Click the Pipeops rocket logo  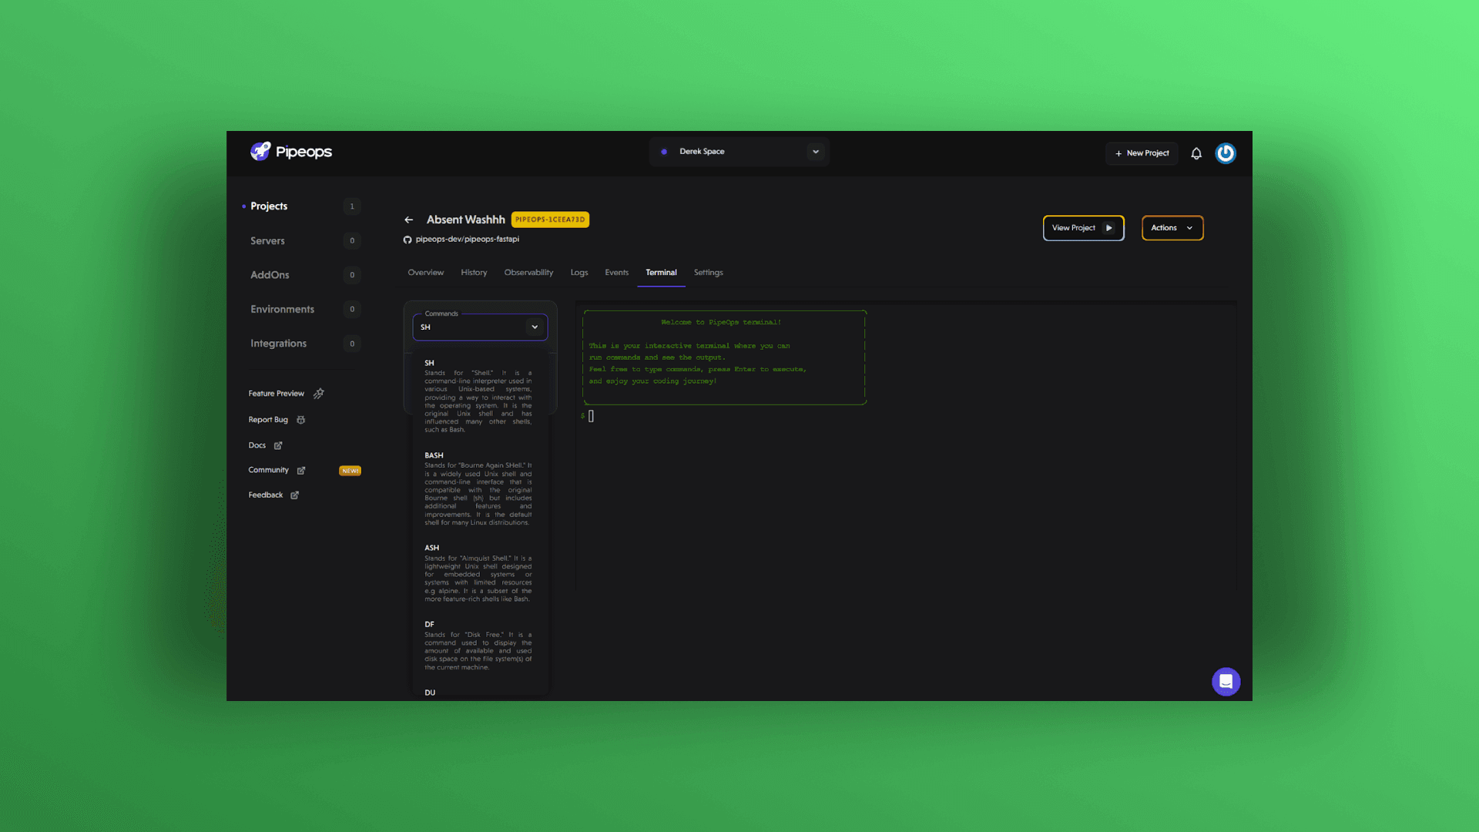point(260,151)
